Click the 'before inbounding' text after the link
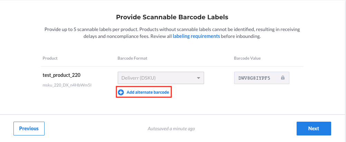This screenshot has width=346, height=142. (241, 36)
